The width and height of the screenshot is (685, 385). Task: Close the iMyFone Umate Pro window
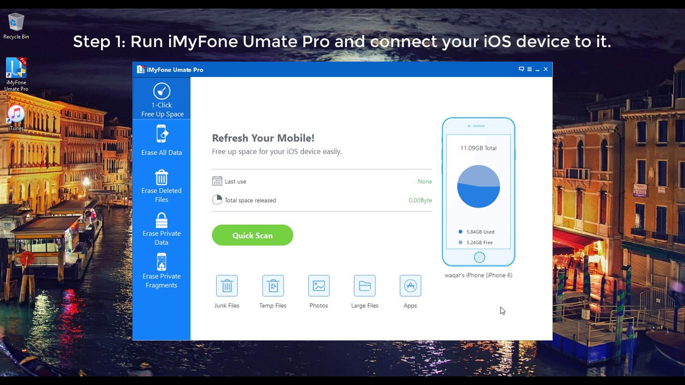(546, 69)
